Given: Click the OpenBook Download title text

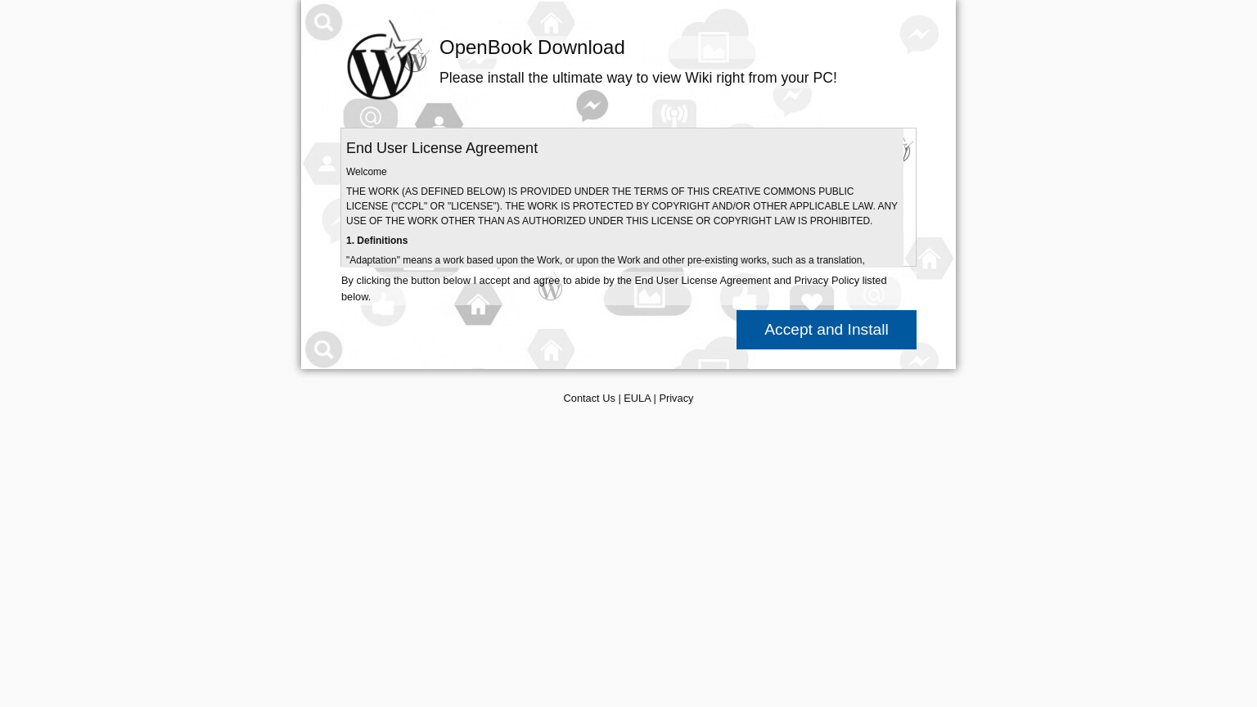Looking at the screenshot, I should [532, 47].
